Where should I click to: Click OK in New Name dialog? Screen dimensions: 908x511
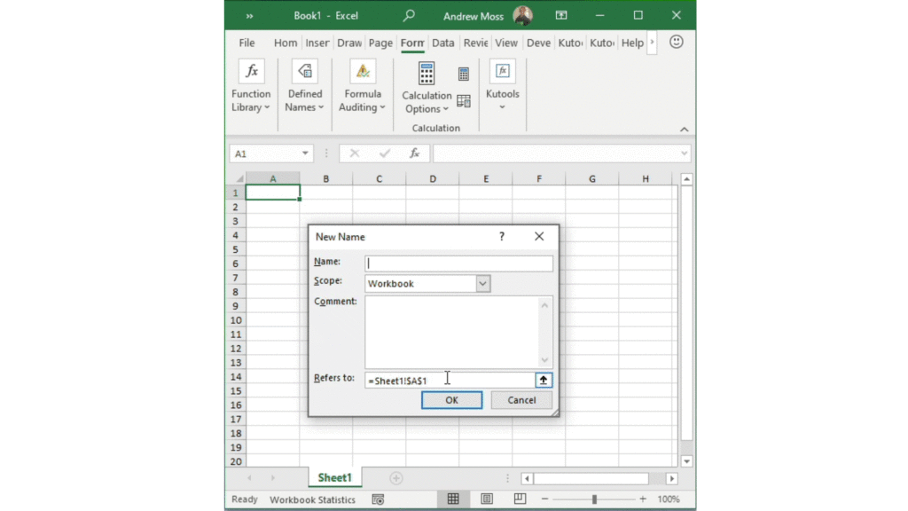pos(451,400)
